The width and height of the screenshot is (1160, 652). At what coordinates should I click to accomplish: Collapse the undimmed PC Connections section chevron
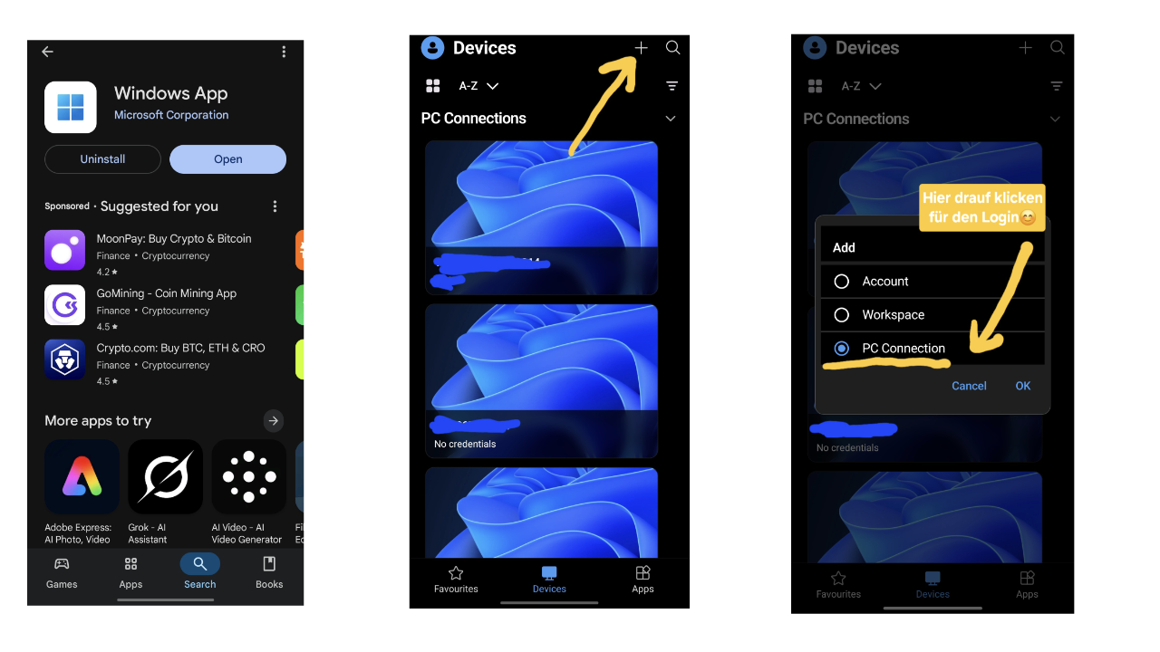point(671,119)
